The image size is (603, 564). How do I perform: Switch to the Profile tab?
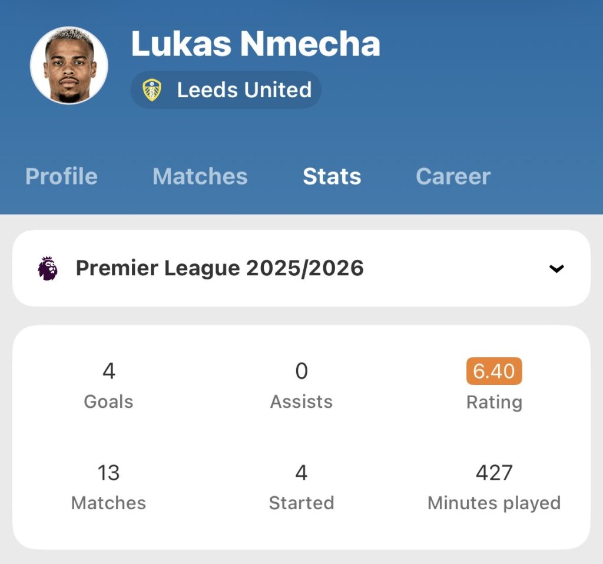[x=61, y=176]
